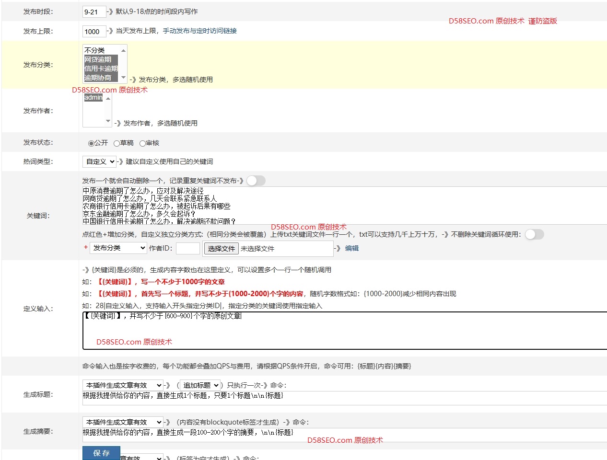Select the 审核 publish status radio button
This screenshot has height=460, width=607.
pos(142,143)
